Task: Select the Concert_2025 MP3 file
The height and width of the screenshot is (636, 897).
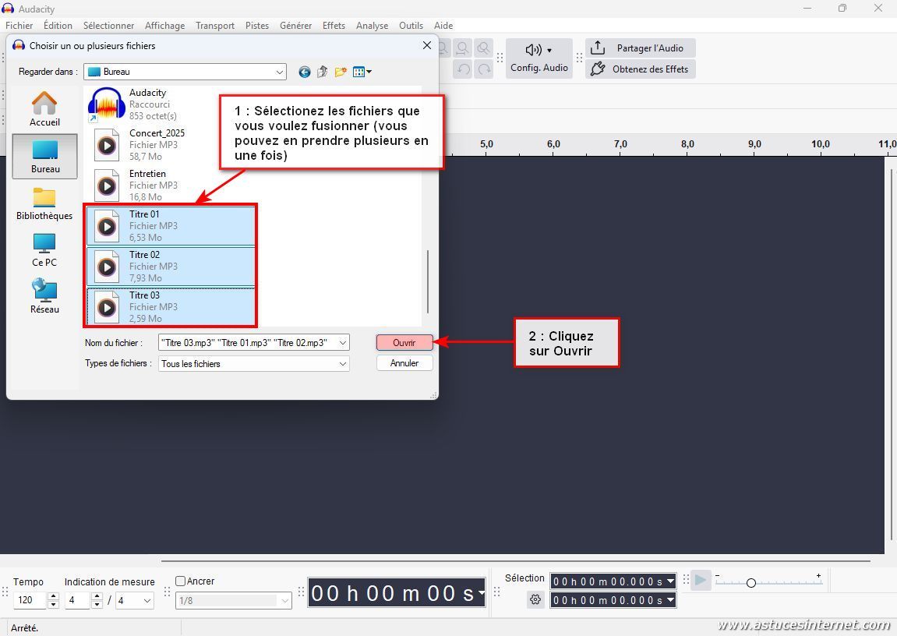Action: tap(156, 144)
